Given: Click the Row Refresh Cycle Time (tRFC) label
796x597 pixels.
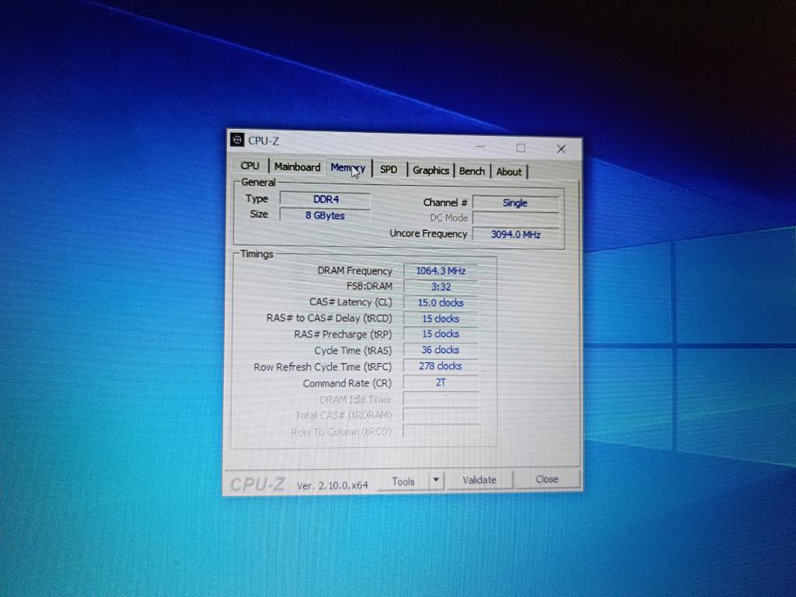Looking at the screenshot, I should click(x=323, y=367).
